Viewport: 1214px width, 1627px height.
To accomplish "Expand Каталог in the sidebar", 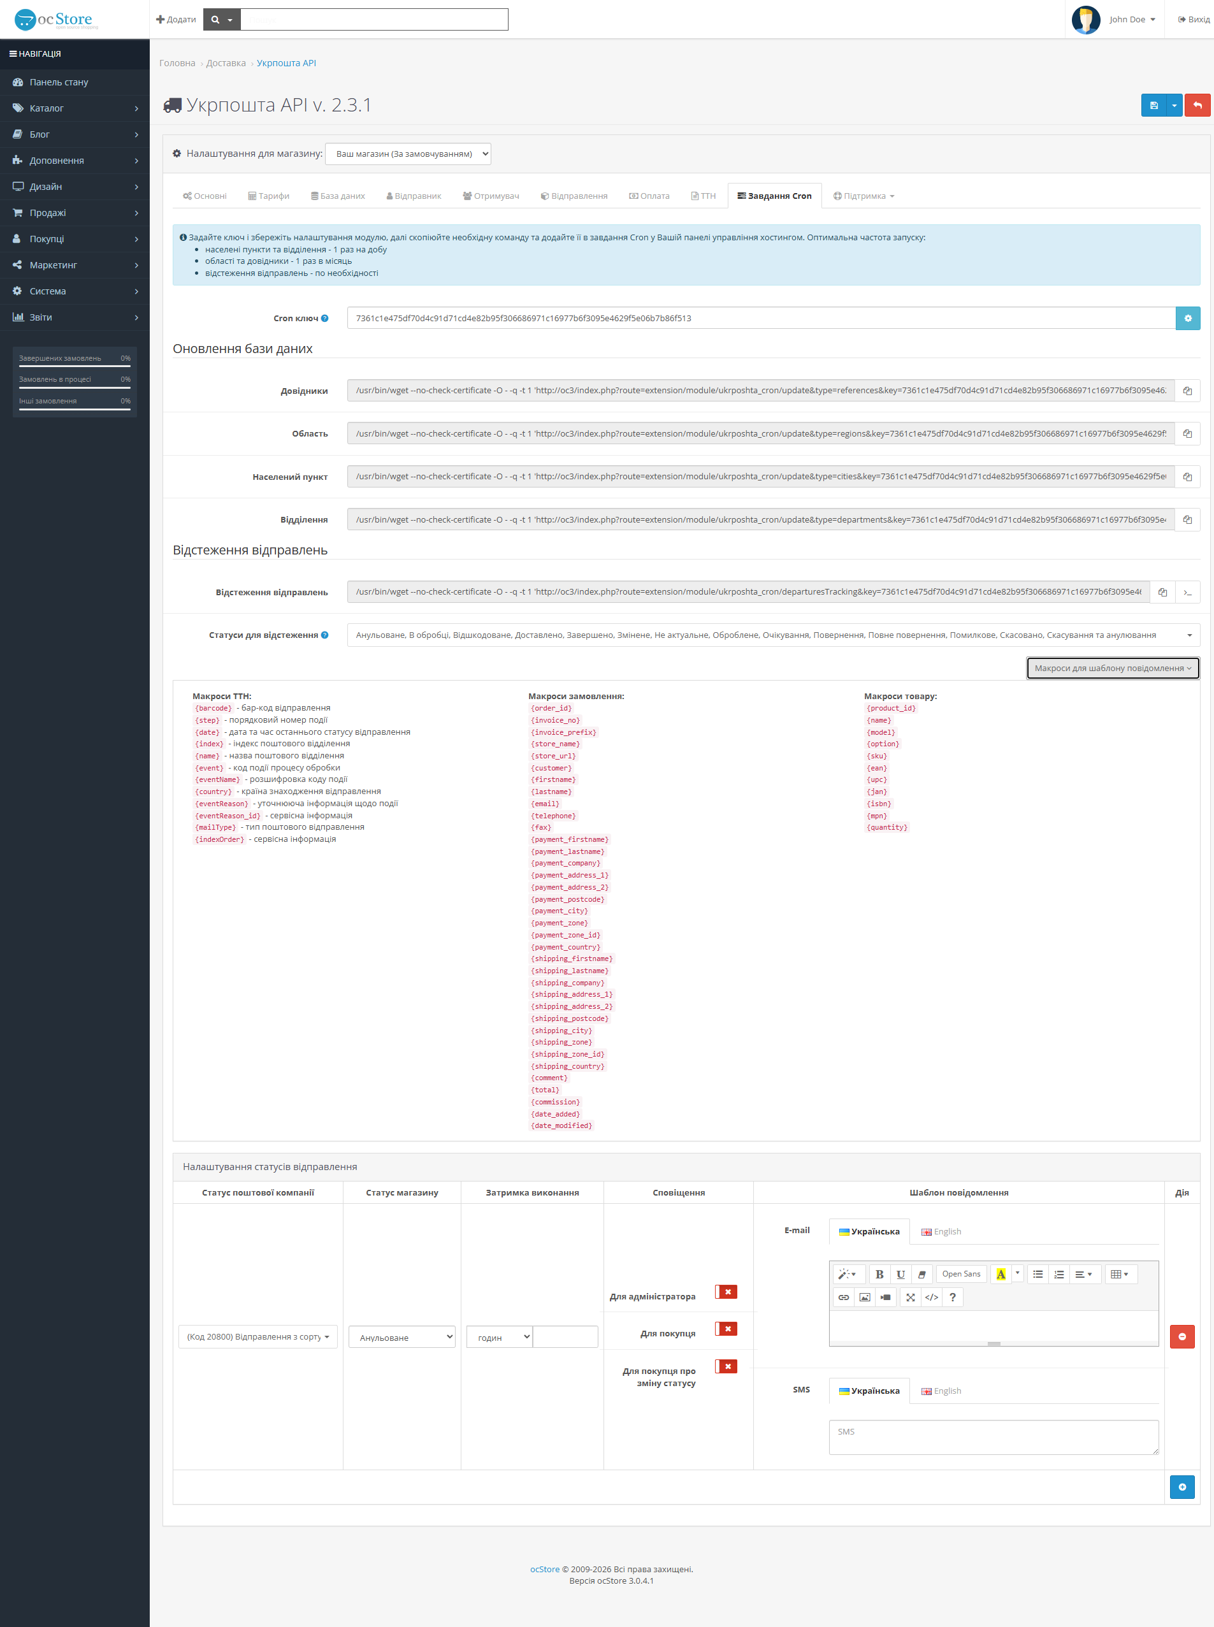I will 75,108.
